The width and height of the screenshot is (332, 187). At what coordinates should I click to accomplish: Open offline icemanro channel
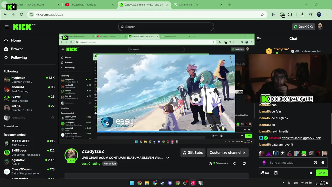(29, 117)
